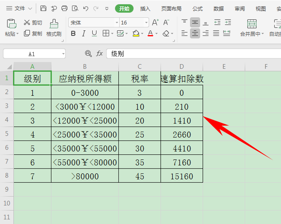Click the Save icon in quick toolbar
Image resolution: width=281 pixels, height=224 pixels.
coord(43,8)
